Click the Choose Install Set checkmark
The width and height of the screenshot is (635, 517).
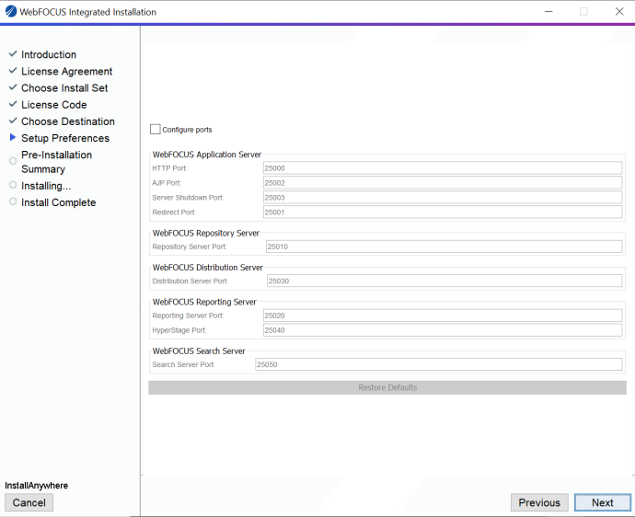tap(13, 87)
